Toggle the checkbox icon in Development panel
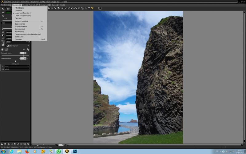The width and height of the screenshot is (246, 154). pyautogui.click(x=24, y=50)
